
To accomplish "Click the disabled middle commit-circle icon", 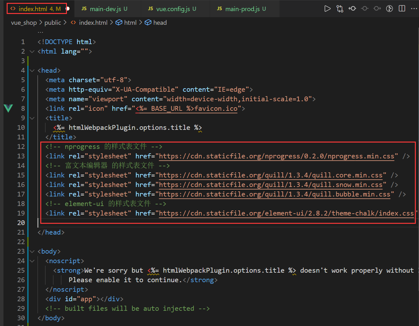I will 365,9.
